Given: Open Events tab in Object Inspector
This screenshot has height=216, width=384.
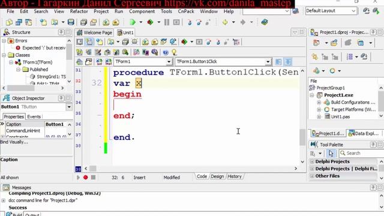Looking at the screenshot, I should pyautogui.click(x=34, y=116).
